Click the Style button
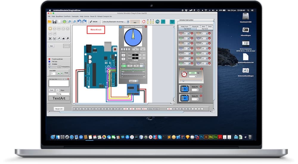 tap(51, 46)
